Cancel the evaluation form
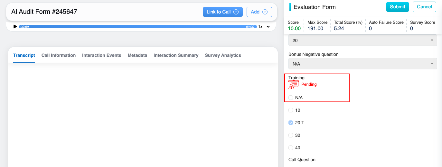This screenshot has width=442, height=167. coord(424,7)
